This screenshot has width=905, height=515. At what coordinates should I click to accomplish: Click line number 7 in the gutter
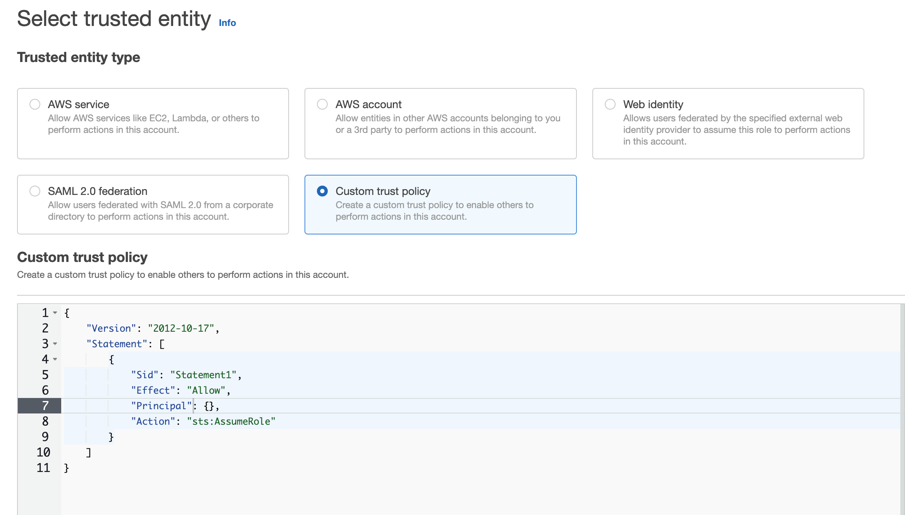pos(45,406)
